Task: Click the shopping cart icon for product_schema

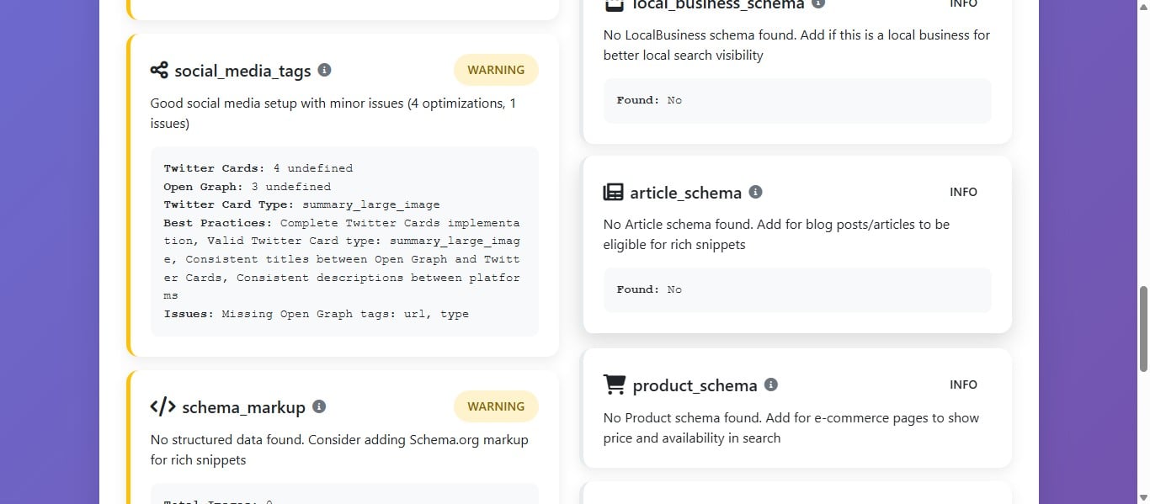Action: tap(614, 385)
